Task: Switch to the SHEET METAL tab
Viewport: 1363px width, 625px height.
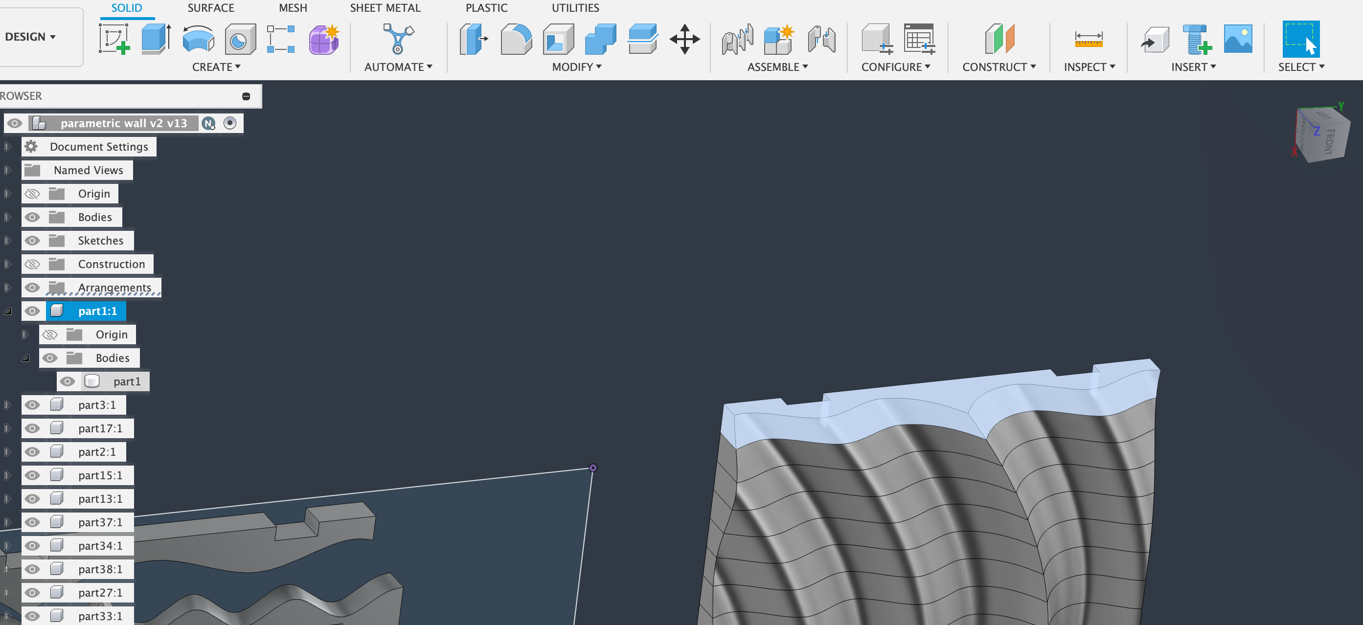Action: (x=385, y=8)
